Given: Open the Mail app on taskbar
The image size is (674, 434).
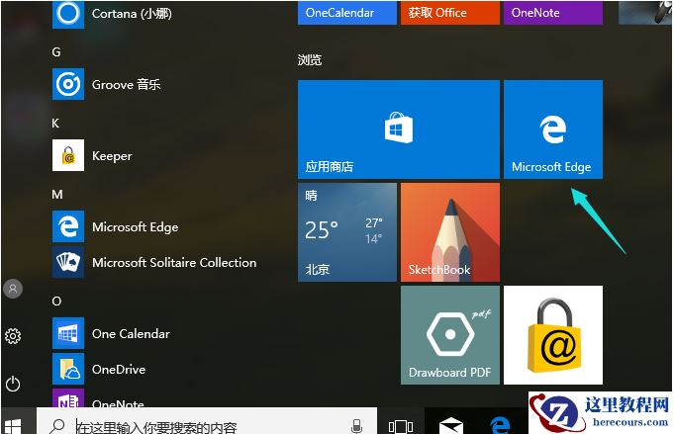Looking at the screenshot, I should click(x=451, y=425).
